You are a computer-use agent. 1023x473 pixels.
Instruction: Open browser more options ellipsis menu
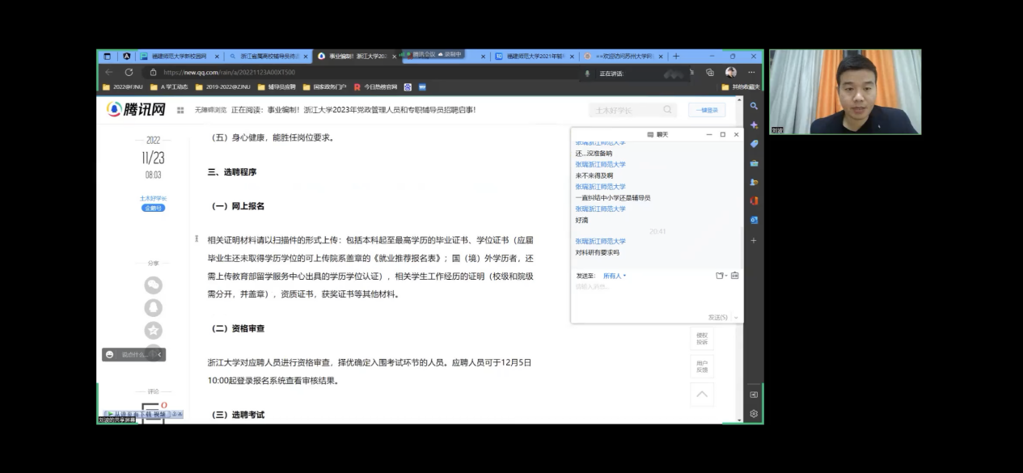[x=752, y=72]
